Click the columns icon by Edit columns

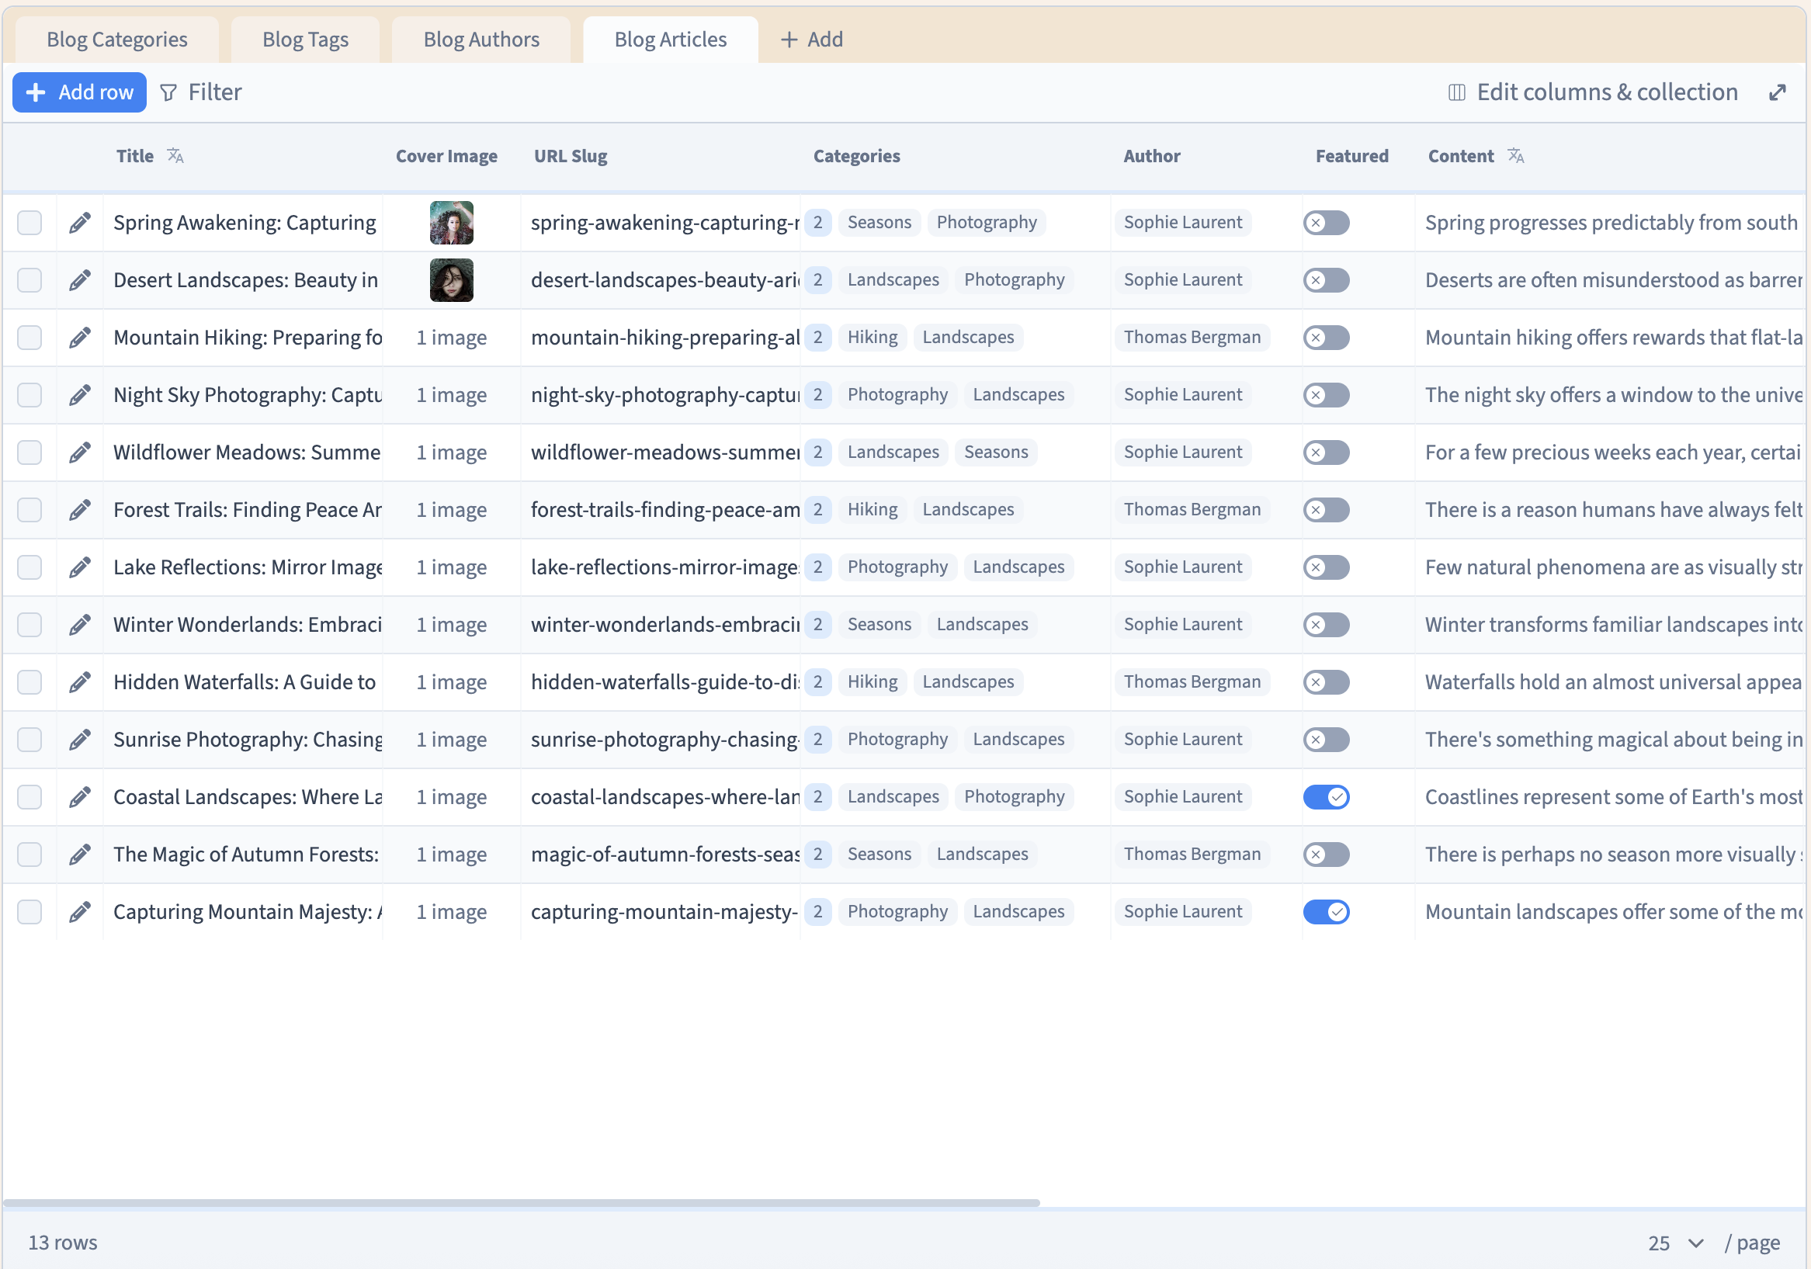click(x=1456, y=93)
